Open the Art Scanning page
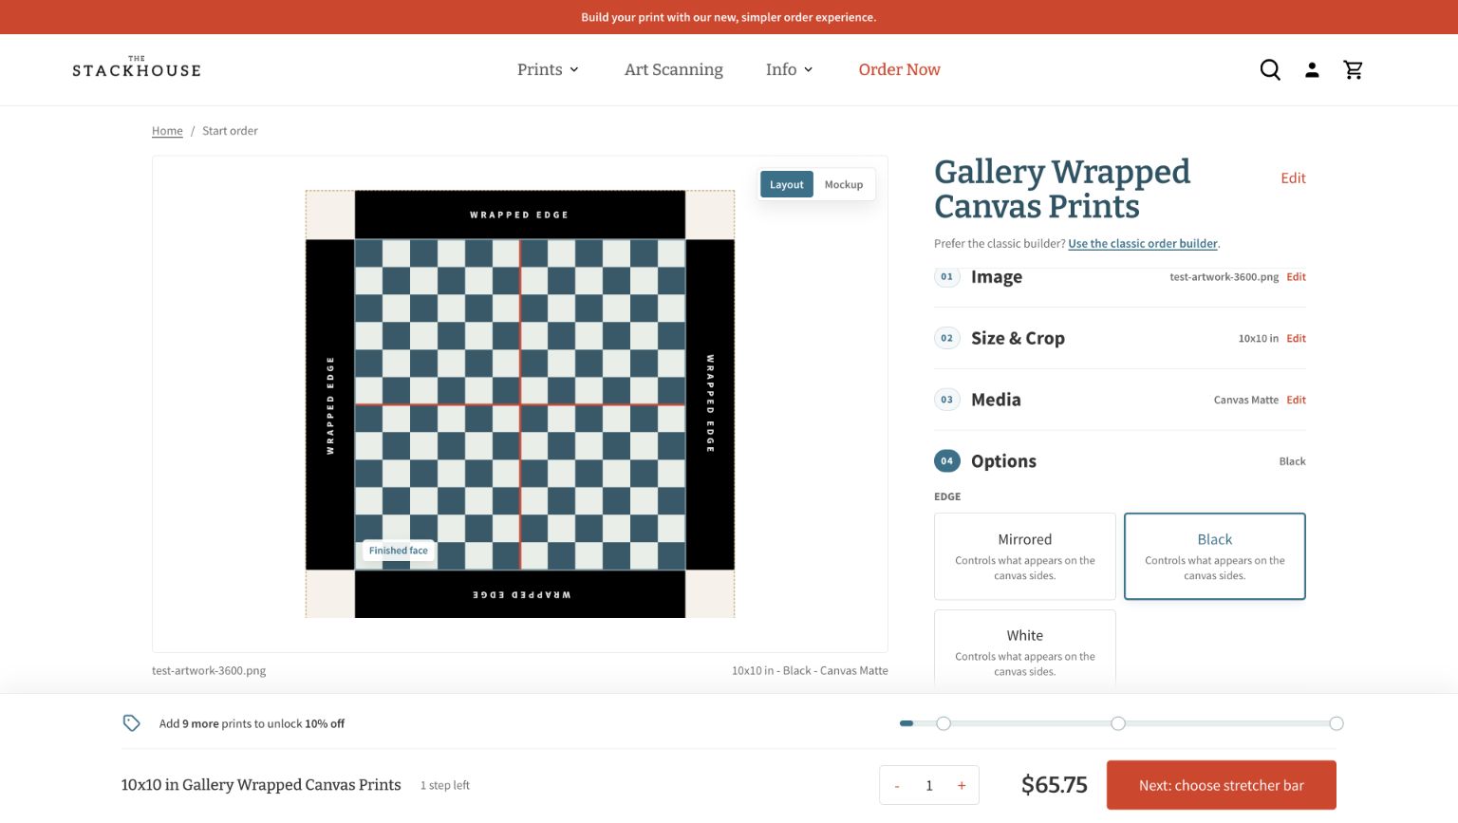This screenshot has height=823, width=1458. click(x=674, y=69)
